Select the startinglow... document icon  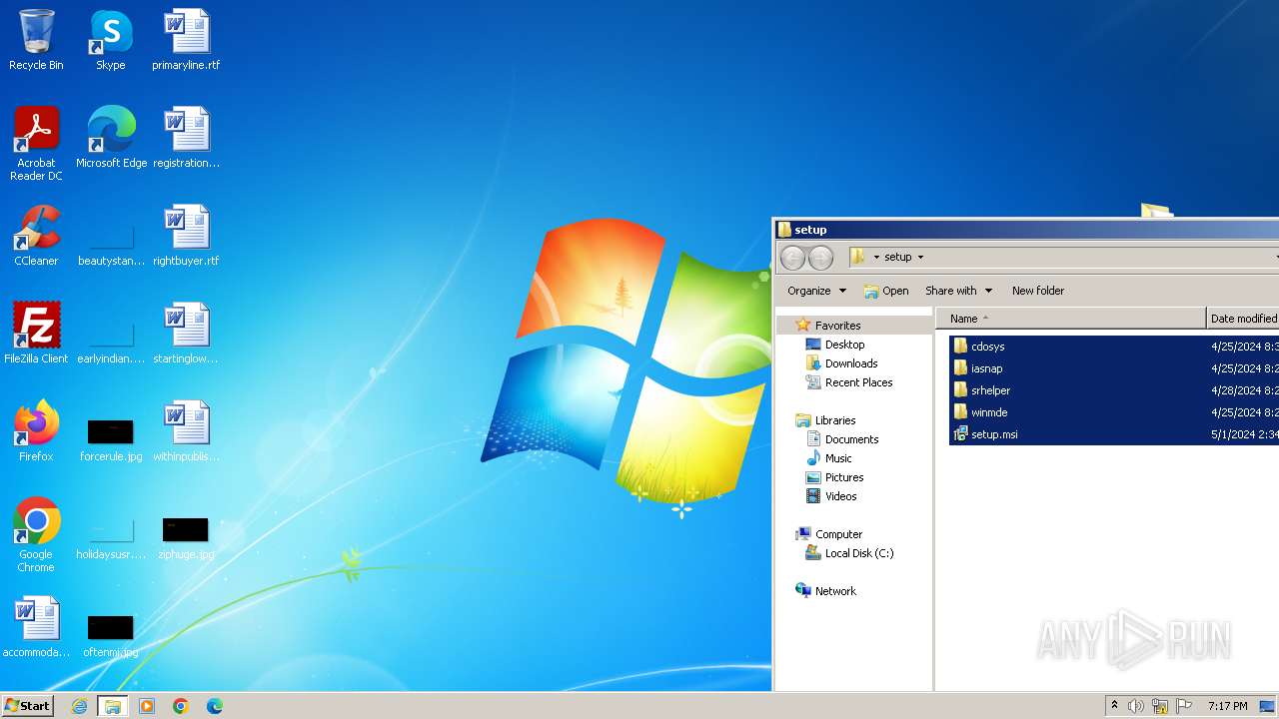pos(186,334)
